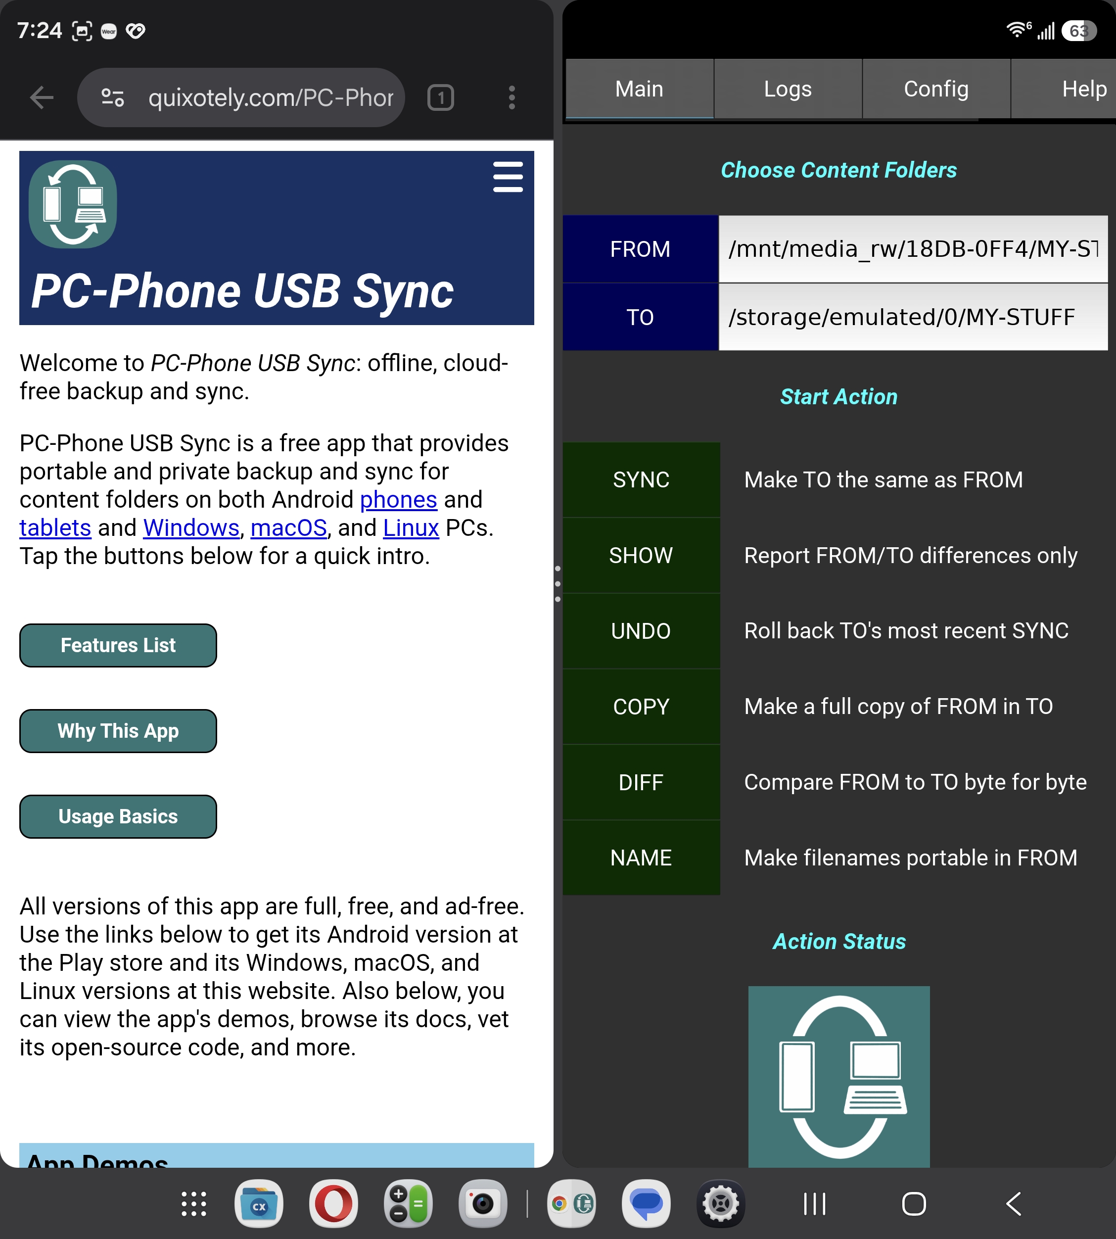Tap the browser back arrow
Viewport: 1116px width, 1239px height.
click(42, 97)
